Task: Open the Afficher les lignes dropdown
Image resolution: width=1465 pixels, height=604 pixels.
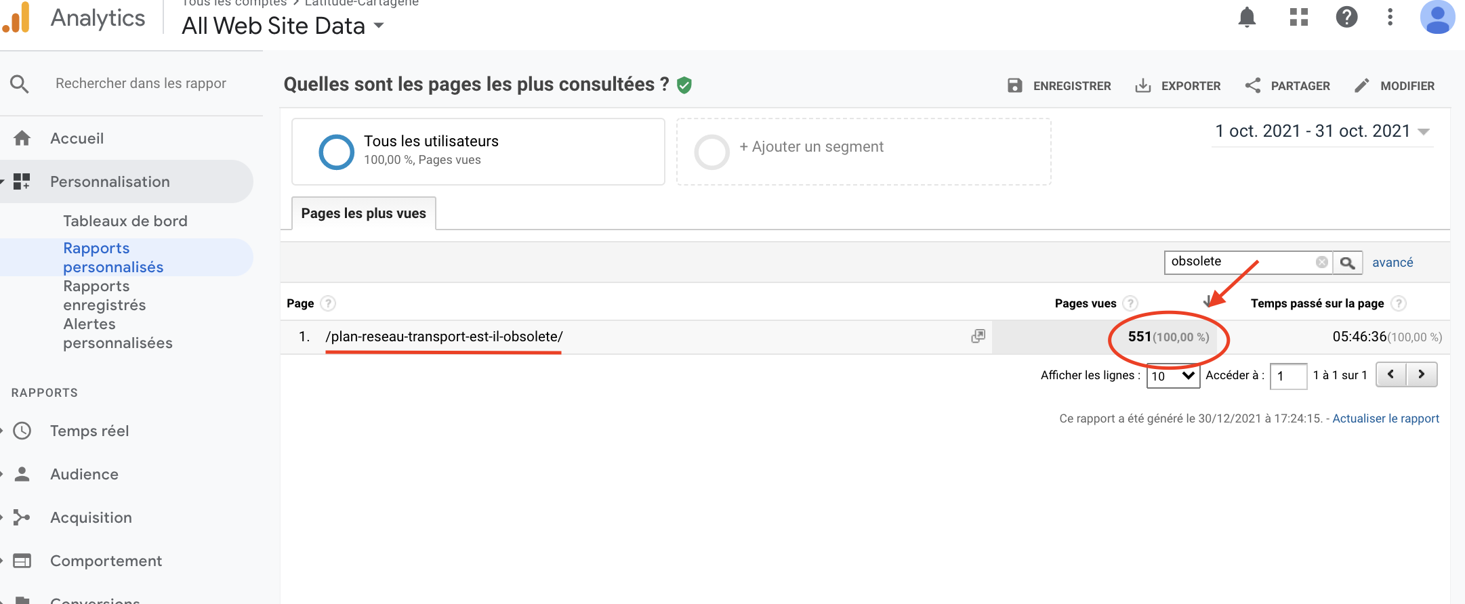Action: [x=1172, y=376]
